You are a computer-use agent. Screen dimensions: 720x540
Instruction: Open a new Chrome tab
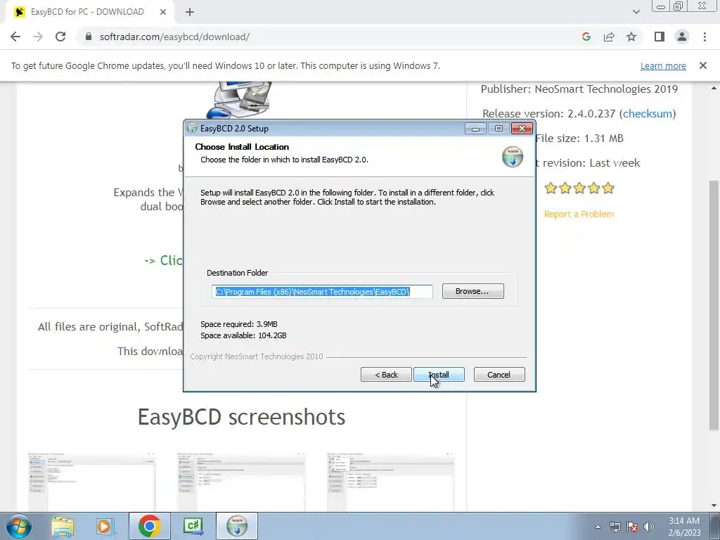[190, 12]
